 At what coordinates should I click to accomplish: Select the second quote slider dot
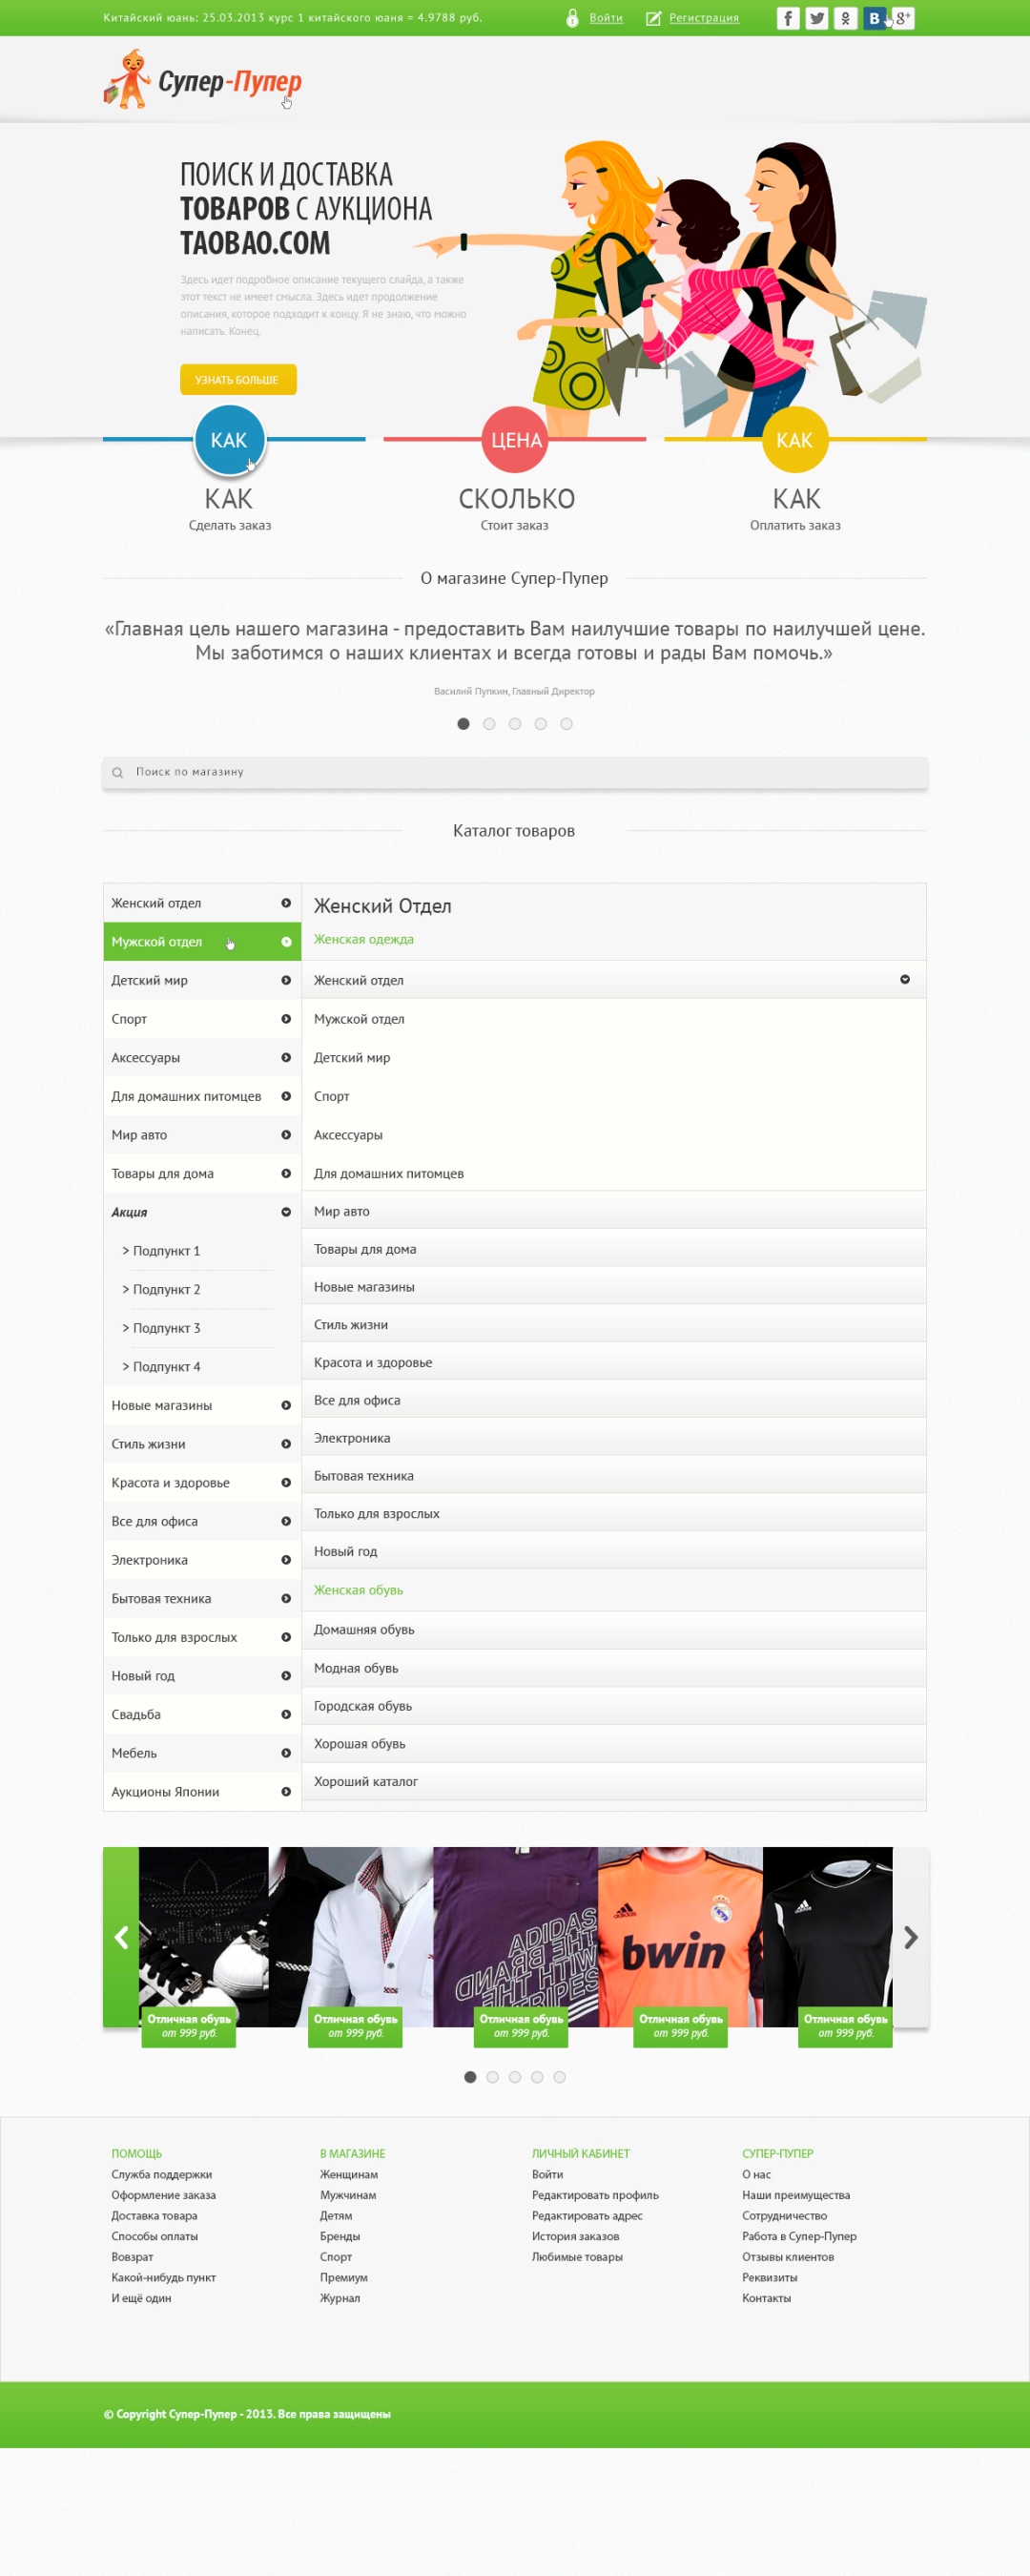pos(489,724)
